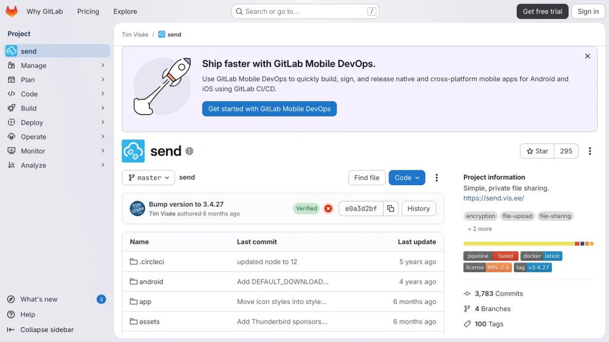
Task: Open What's new in sidebar
Action: point(56,299)
